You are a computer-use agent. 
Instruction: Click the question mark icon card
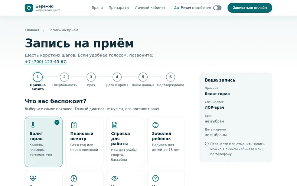[166, 178]
